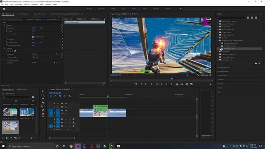265x149 pixels.
Task: Click the Extract button
Action: tap(182, 84)
